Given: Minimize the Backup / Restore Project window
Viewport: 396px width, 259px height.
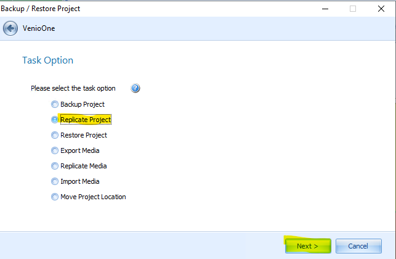Looking at the screenshot, I should tap(325, 9).
